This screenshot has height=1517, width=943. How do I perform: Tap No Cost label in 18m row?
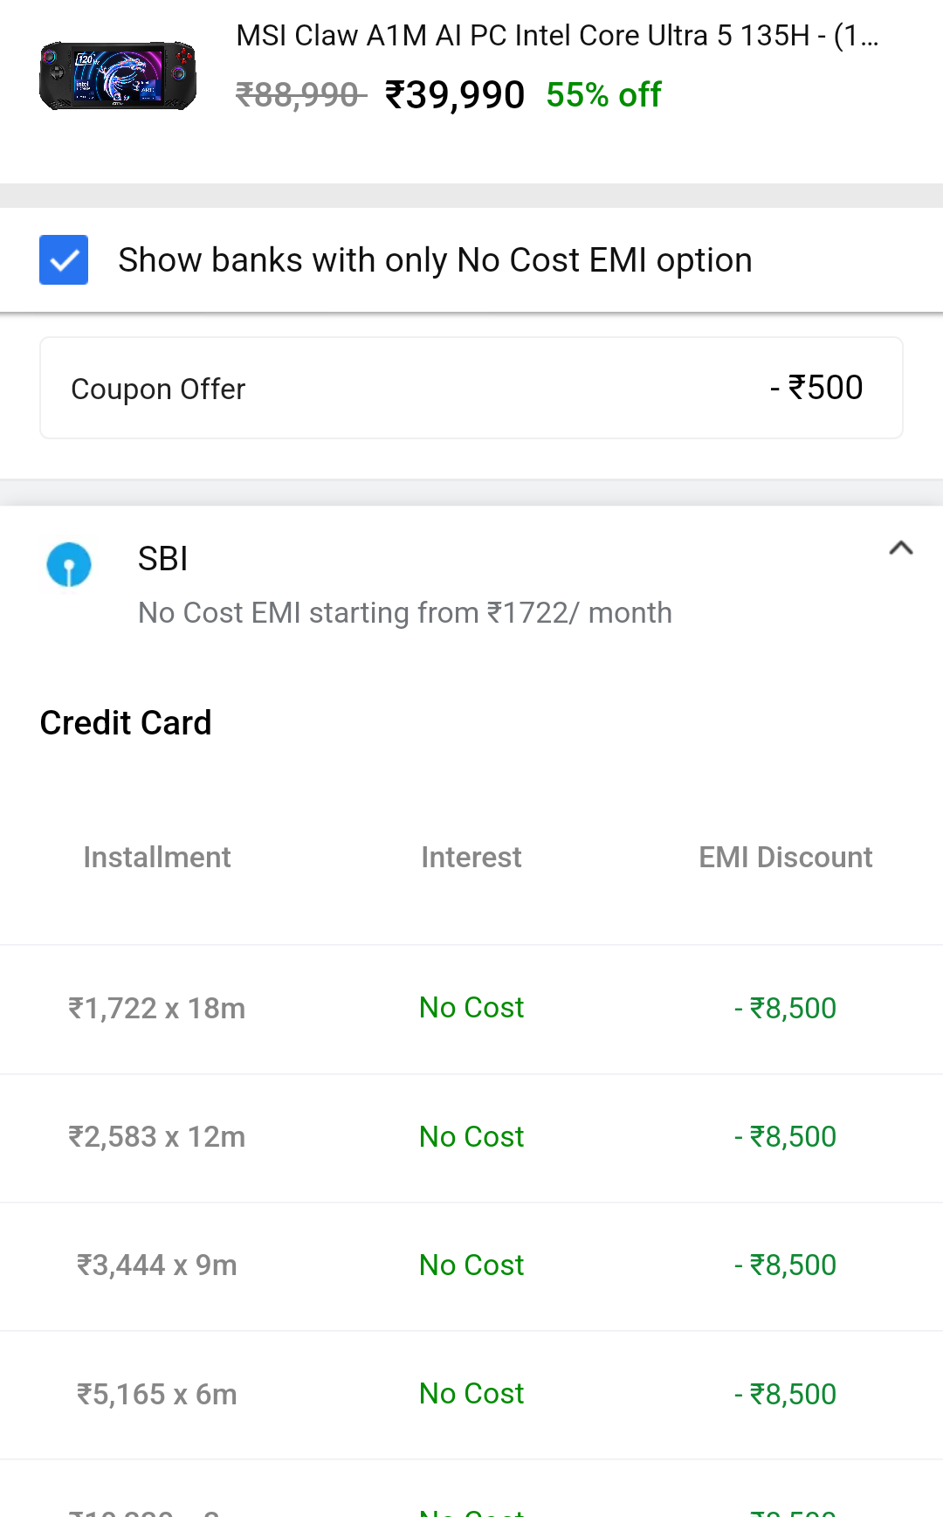(471, 1008)
